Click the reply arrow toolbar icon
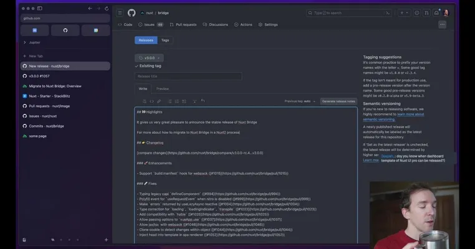475x249 pixels. pyautogui.click(x=203, y=101)
